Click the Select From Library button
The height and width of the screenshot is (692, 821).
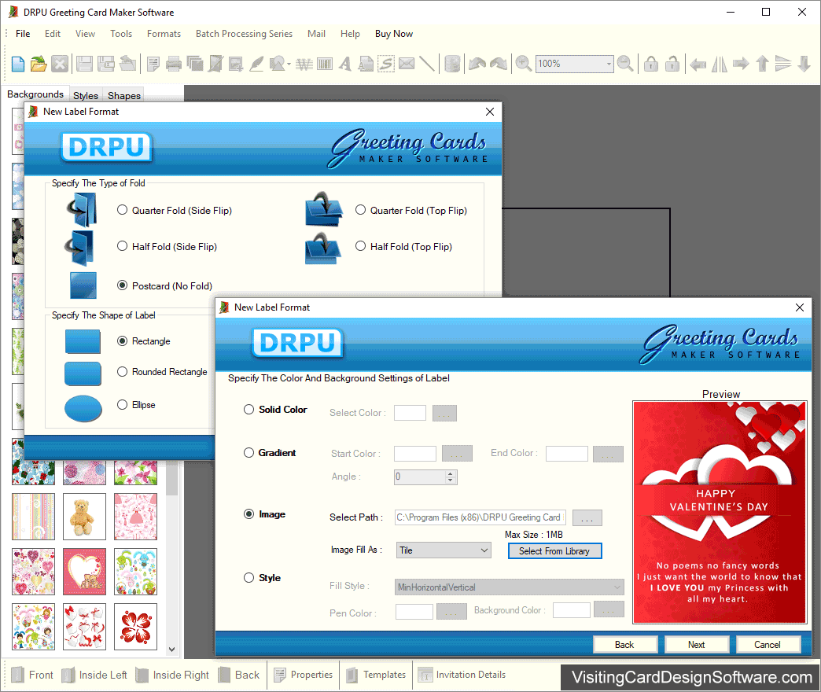[554, 551]
